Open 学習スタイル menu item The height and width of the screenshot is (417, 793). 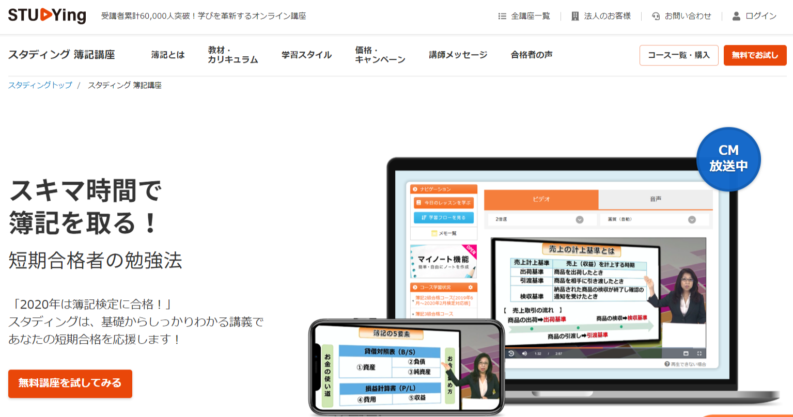coord(307,55)
